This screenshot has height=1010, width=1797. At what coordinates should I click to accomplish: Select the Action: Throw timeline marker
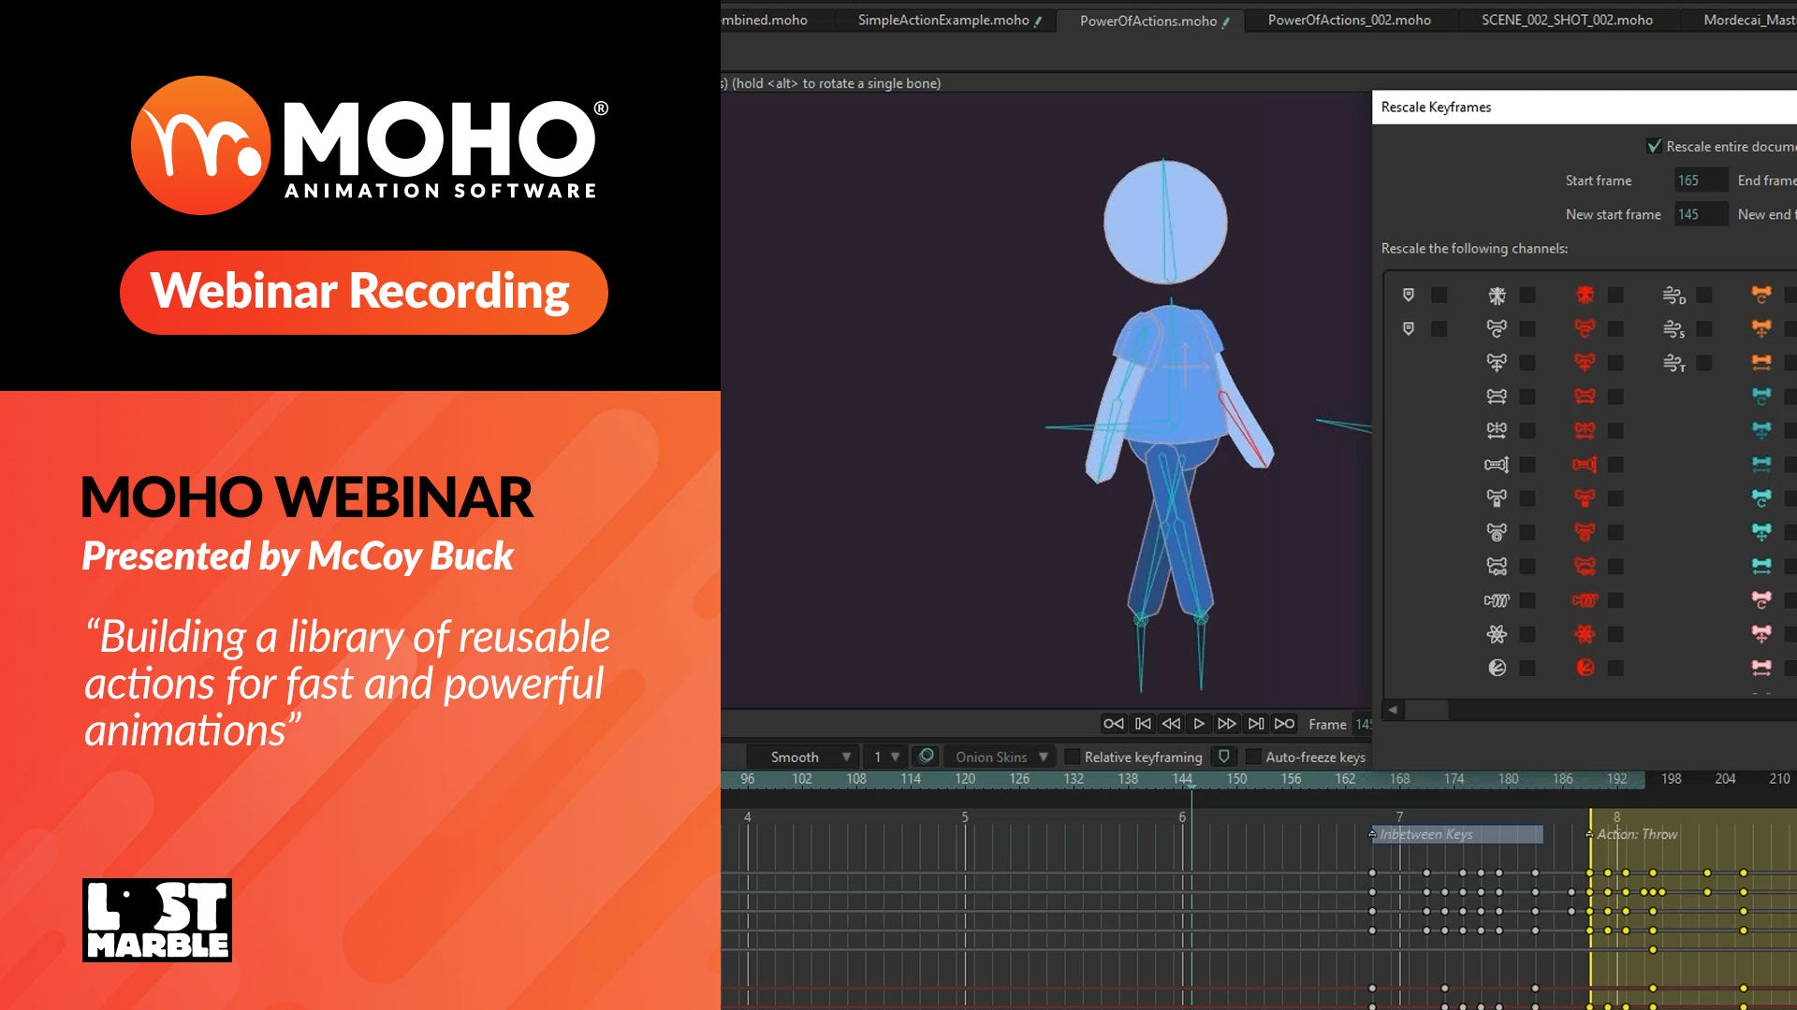tap(1637, 834)
